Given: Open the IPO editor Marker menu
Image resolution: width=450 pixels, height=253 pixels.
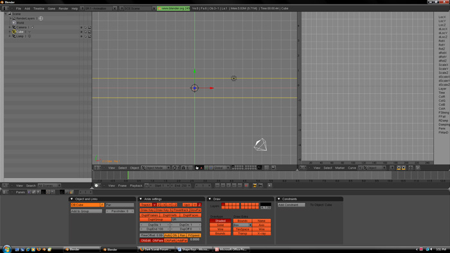Looking at the screenshot, I should point(340,168).
